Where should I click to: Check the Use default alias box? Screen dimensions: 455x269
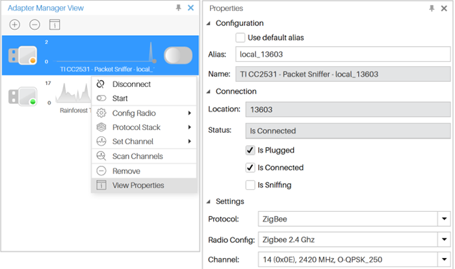click(240, 38)
